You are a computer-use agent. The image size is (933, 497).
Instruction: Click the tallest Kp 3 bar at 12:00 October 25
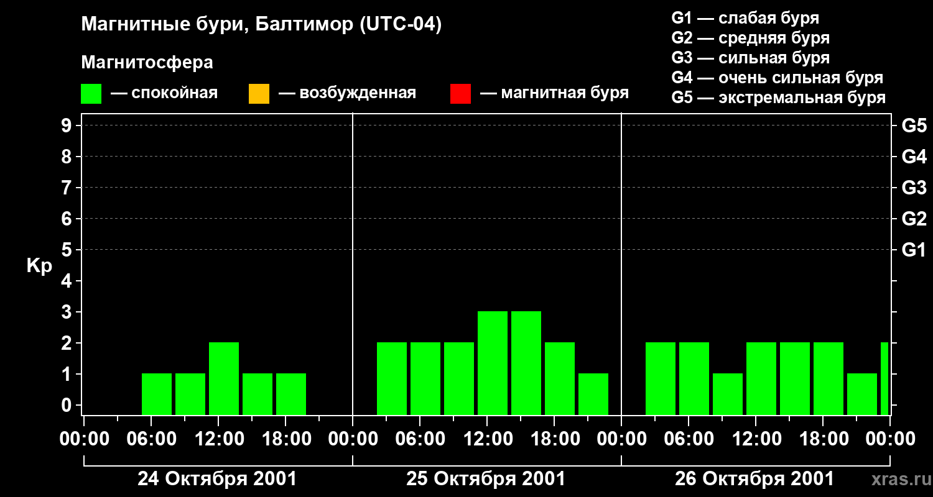click(493, 363)
